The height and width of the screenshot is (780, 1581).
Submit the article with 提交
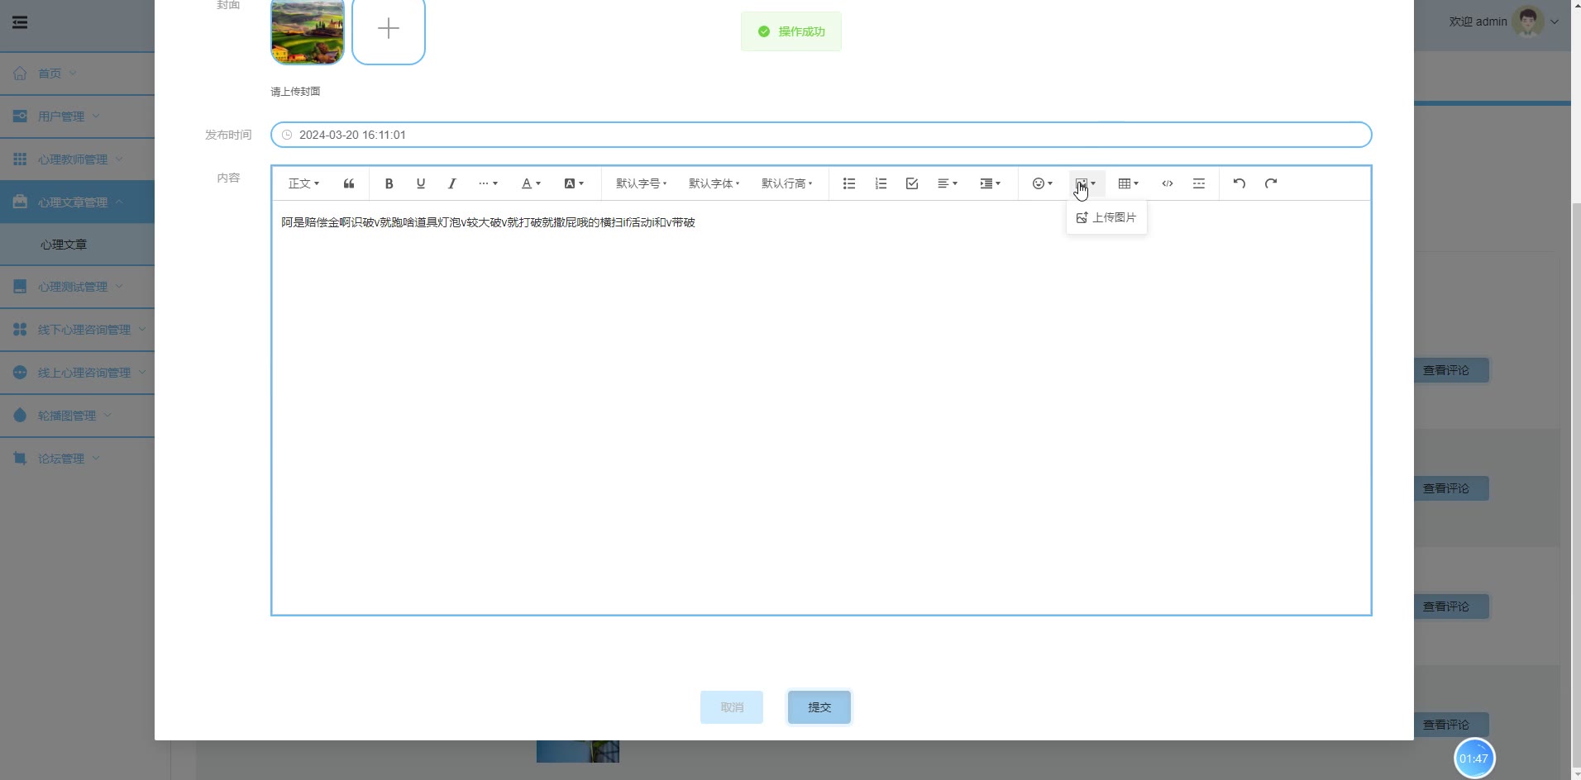[x=819, y=707]
